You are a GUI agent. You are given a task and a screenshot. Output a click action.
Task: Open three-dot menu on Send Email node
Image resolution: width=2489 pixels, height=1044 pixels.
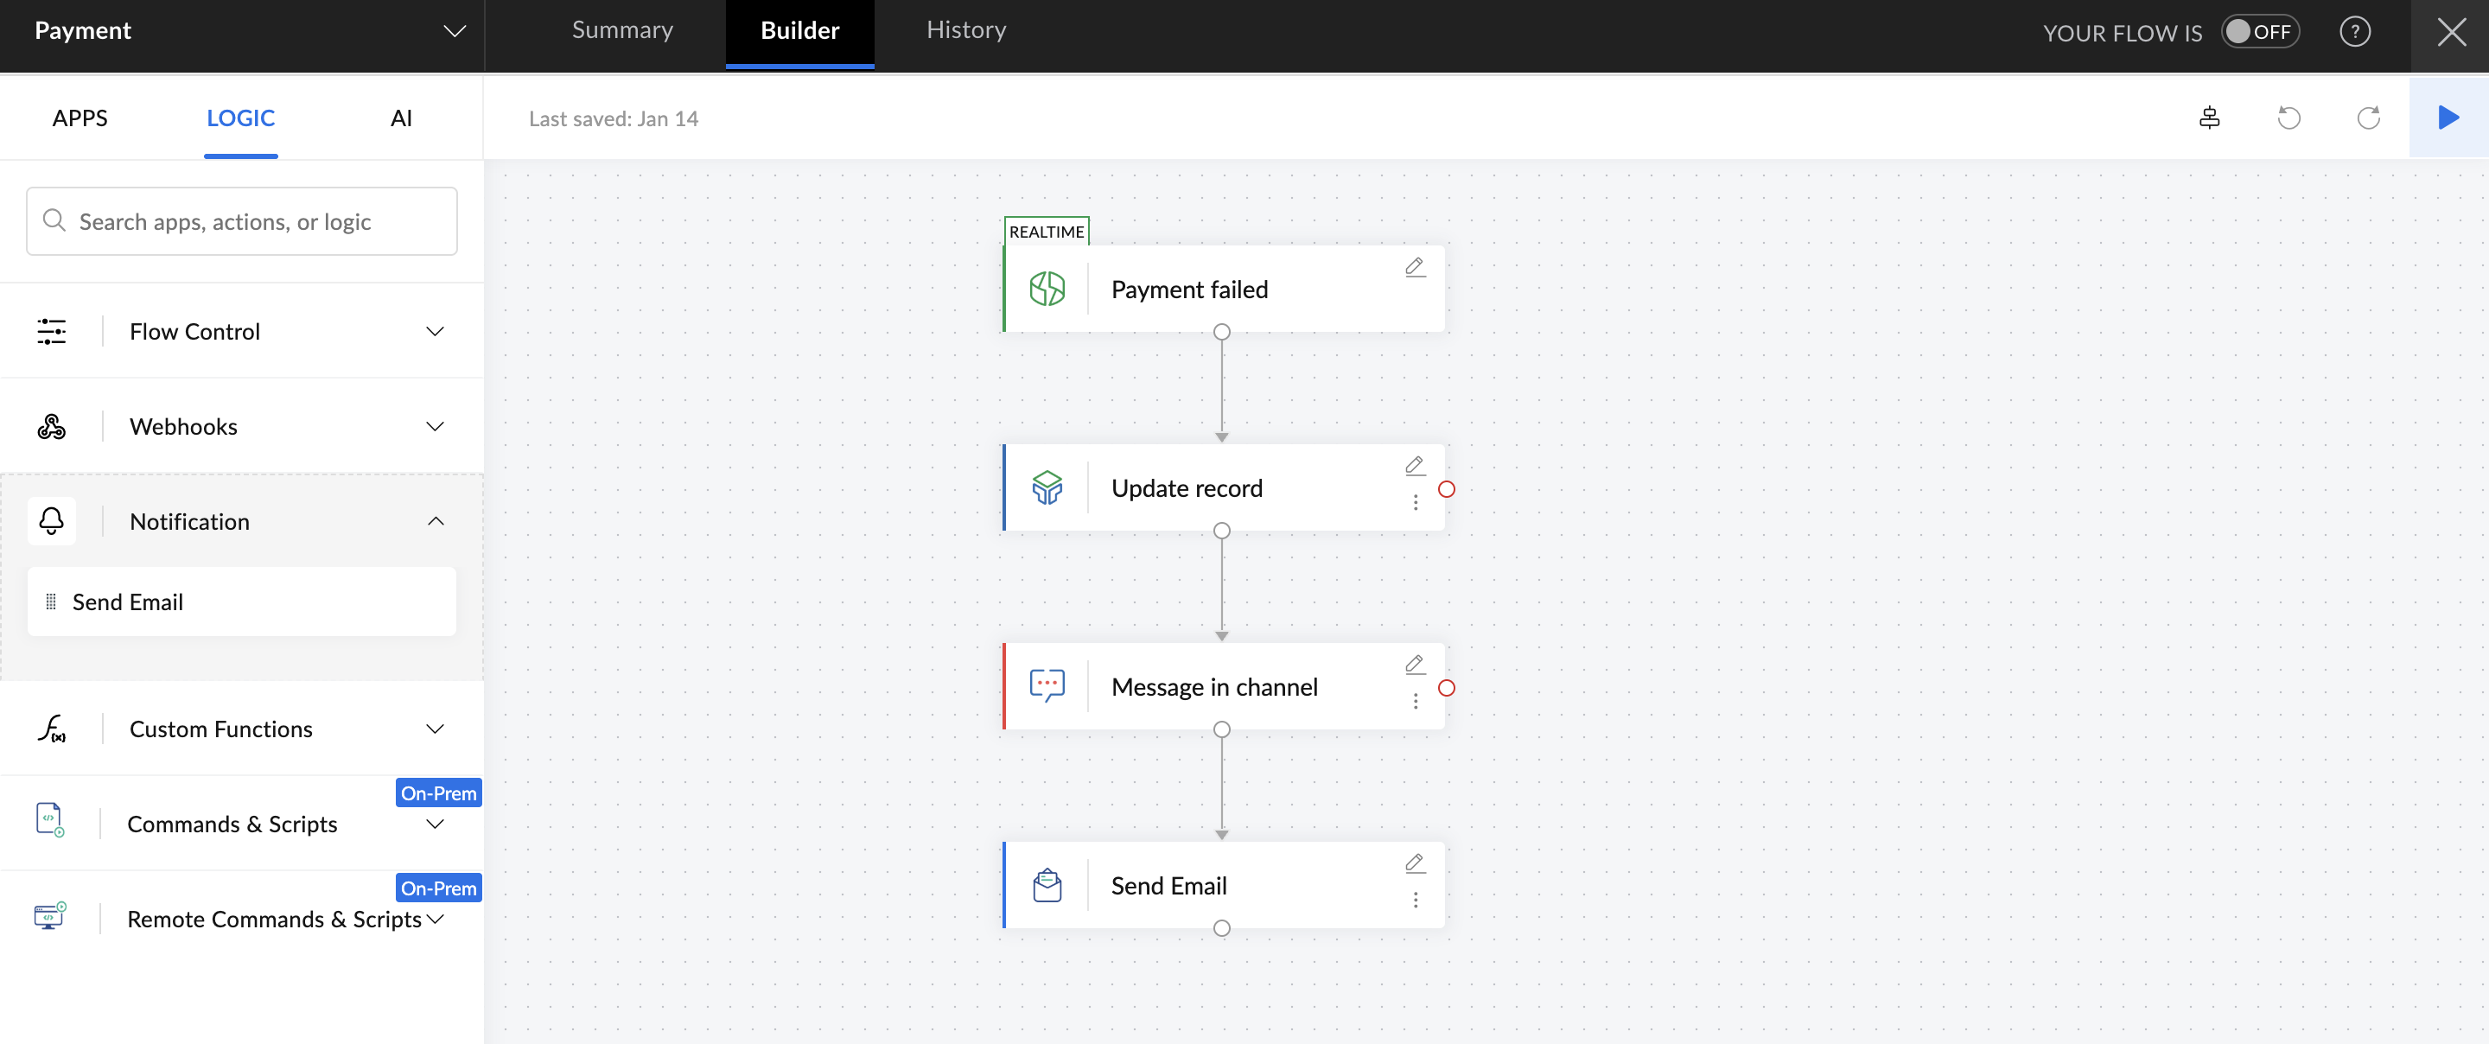click(x=1416, y=900)
